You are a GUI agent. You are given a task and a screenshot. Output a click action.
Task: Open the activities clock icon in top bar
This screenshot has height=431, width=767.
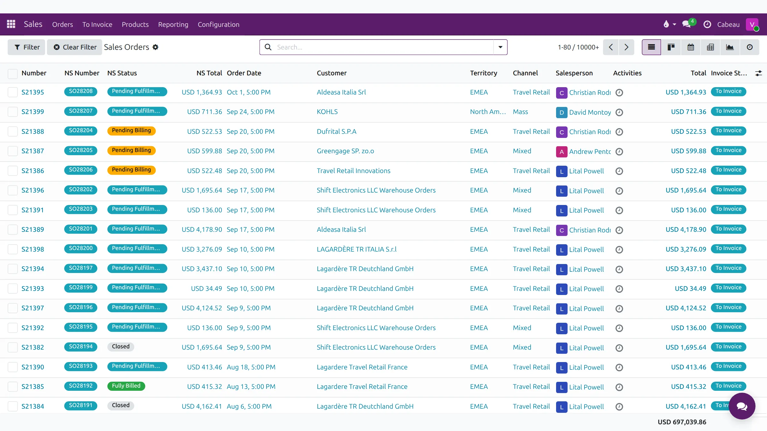(x=707, y=24)
